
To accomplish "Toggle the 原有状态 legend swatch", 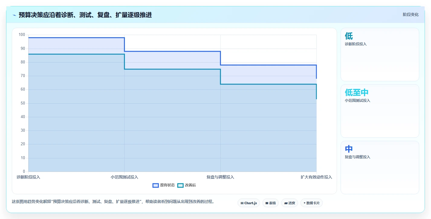I will coord(156,185).
